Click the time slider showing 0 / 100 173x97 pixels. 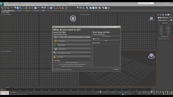tap(7, 88)
